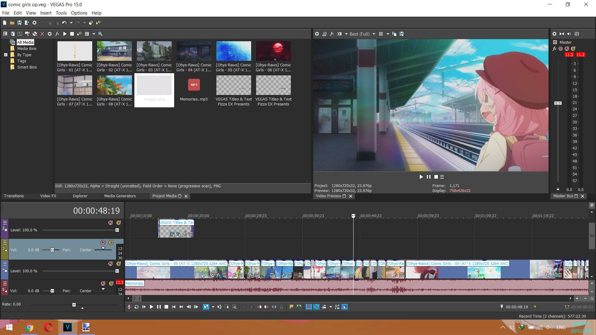Select the All Media bin
This screenshot has width=596, height=335.
25,42
